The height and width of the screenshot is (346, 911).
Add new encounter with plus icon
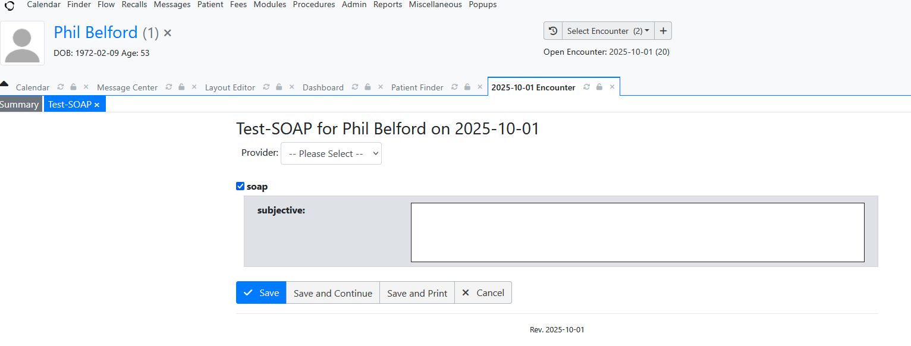(x=664, y=31)
